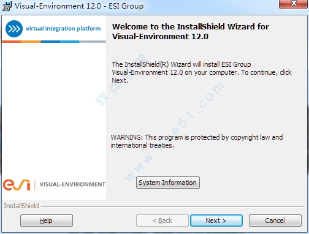This screenshot has height=234, width=309.
Task: Click the VISUAL-ENVIRONMENT label beside the ESI logo
Action: [72, 184]
